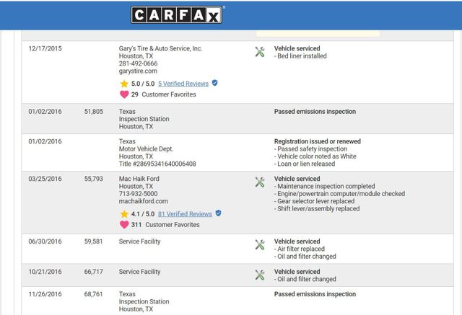Click star rating icon for Mac Haik Ford
Screen dimensions: 462x315
point(124,214)
